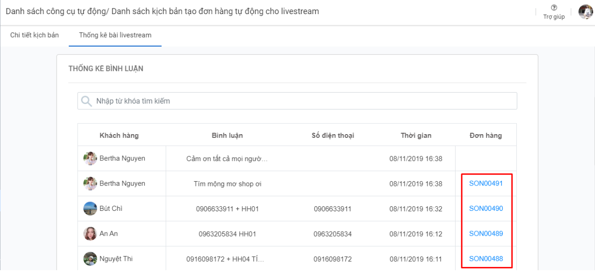595x273 pixels.
Task: Open order SON00490 link
Action: pyautogui.click(x=486, y=209)
